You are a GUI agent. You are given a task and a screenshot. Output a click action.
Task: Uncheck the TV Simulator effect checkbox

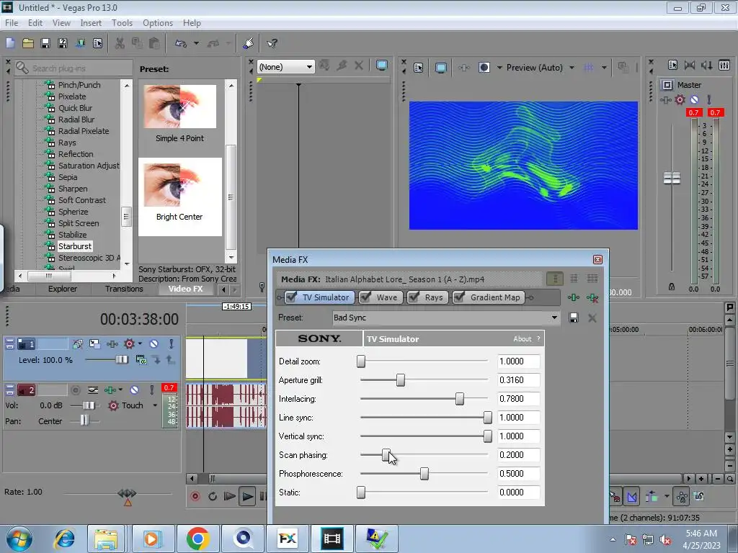tap(292, 297)
